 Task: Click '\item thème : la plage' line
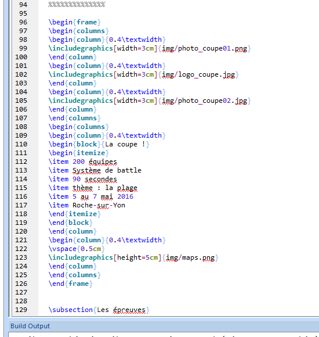[93, 188]
